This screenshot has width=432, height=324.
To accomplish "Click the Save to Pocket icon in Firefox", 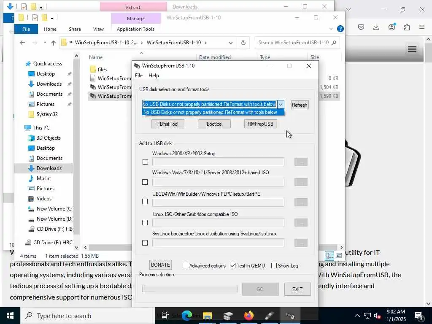I will (x=361, y=27).
